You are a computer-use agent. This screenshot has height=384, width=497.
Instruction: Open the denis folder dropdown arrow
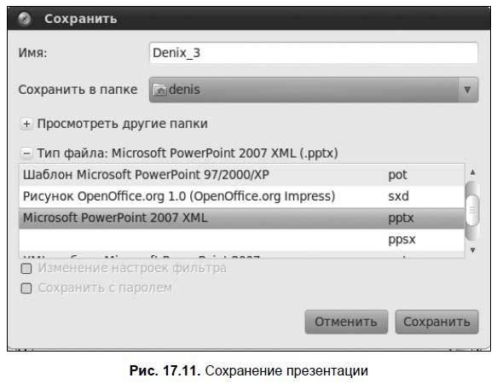pos(467,90)
